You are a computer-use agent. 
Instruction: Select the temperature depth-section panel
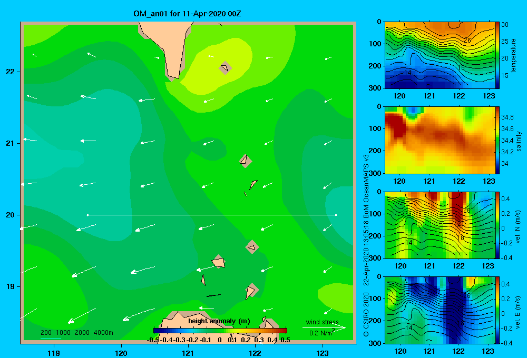[440, 55]
